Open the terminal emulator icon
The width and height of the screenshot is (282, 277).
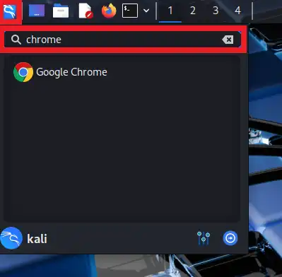130,11
